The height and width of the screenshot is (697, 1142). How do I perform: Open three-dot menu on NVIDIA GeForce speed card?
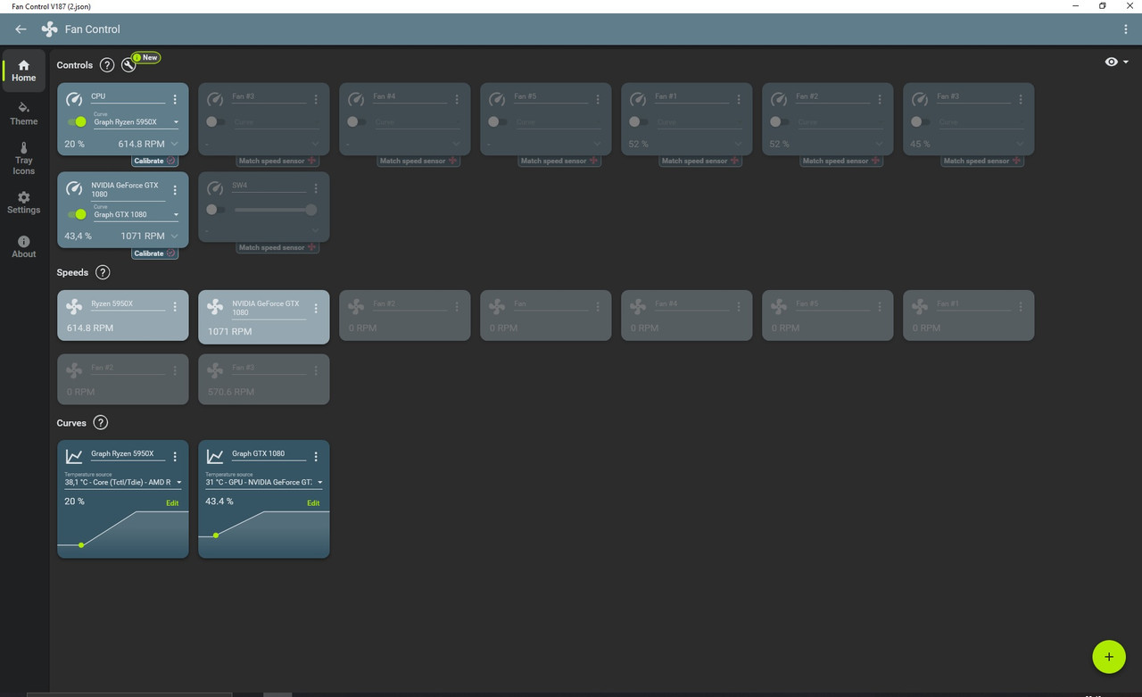pyautogui.click(x=316, y=308)
